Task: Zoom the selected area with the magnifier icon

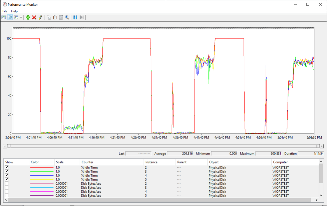Action: click(x=67, y=17)
